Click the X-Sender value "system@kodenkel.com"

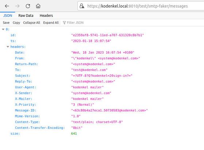(x=91, y=93)
